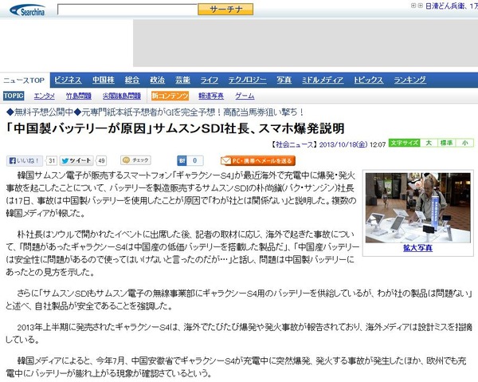Open the トピックス menu item
Image resolution: width=478 pixels, height=382 pixels.
point(368,80)
